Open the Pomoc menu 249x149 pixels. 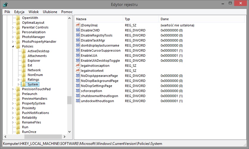pyautogui.click(x=67, y=12)
